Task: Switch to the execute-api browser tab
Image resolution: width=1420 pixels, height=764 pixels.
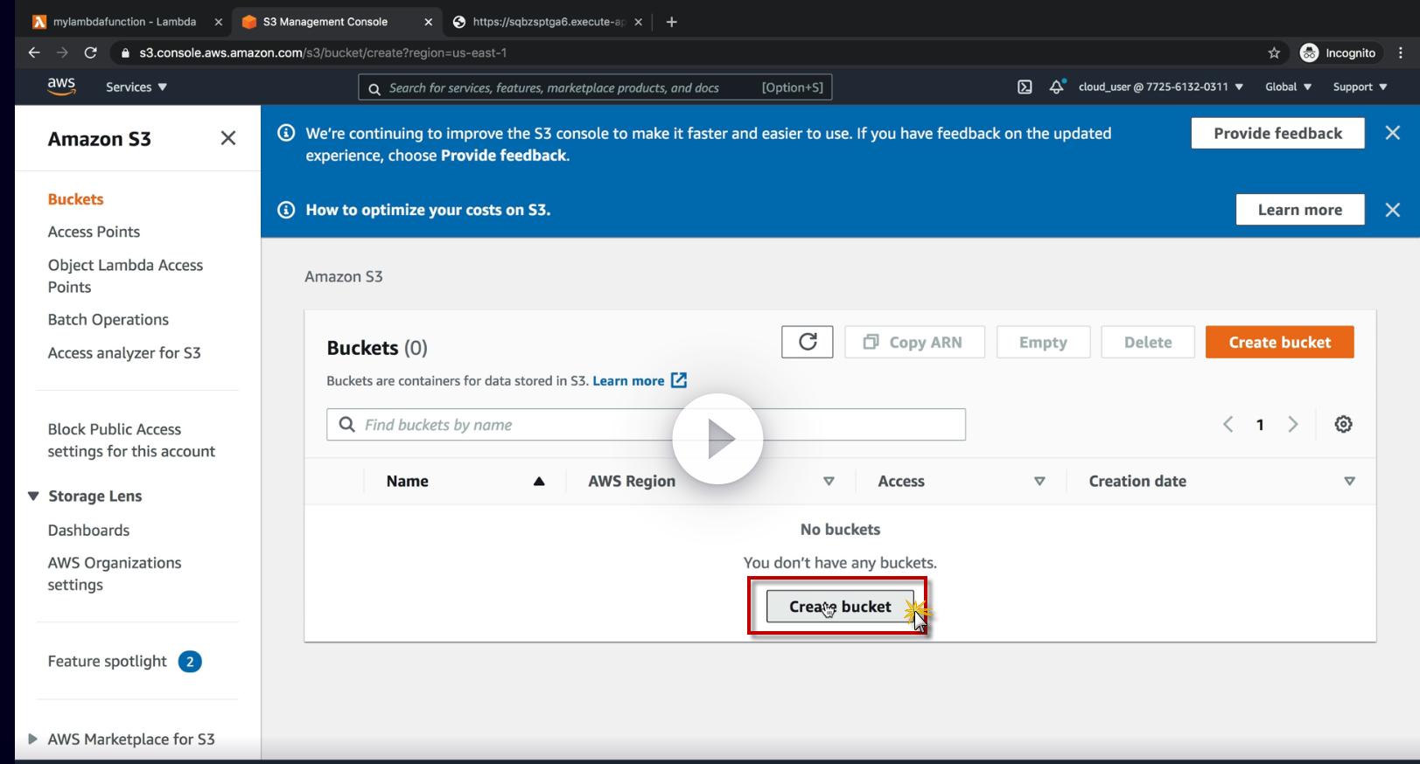Action: [548, 22]
